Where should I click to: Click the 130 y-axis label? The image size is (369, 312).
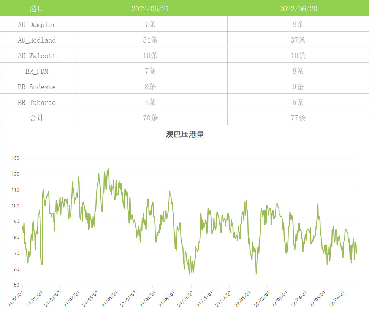click(x=15, y=158)
